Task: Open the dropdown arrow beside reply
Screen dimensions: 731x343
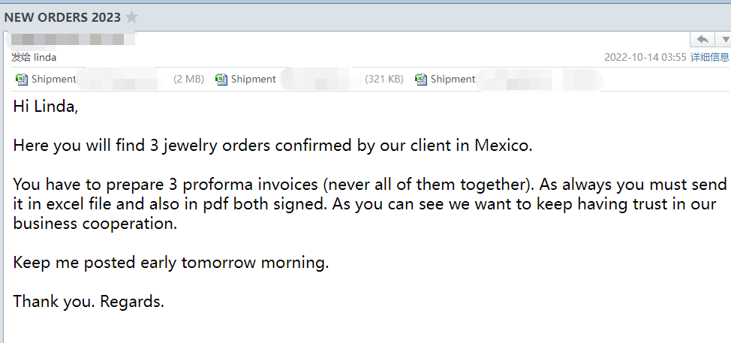Action: click(725, 39)
